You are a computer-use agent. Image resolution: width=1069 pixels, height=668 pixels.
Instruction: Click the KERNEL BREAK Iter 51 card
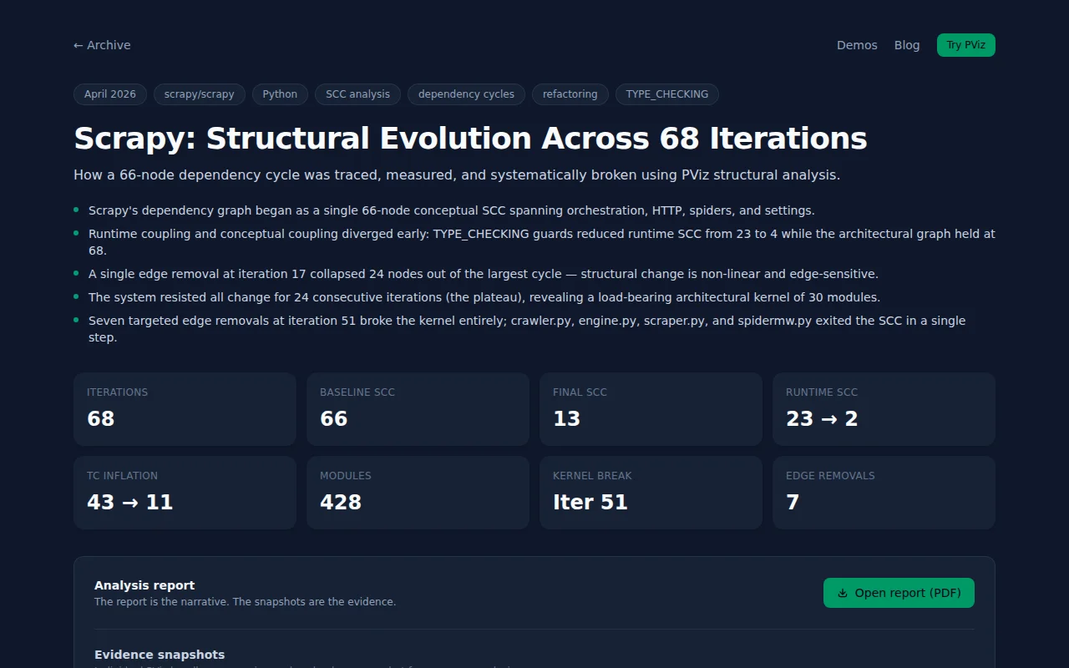click(651, 493)
